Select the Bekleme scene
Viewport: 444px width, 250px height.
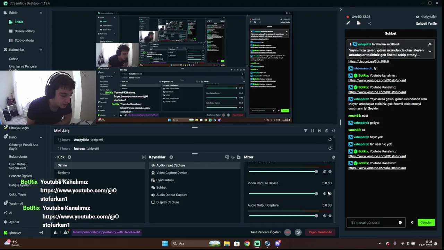100,173
